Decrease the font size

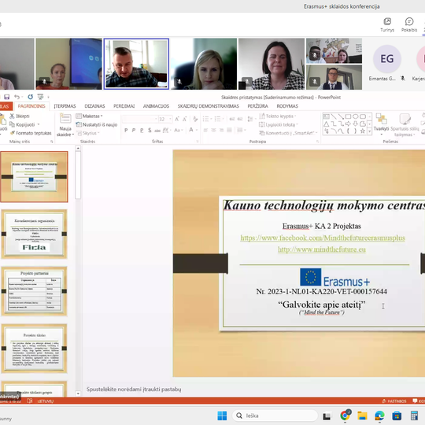click(185, 119)
